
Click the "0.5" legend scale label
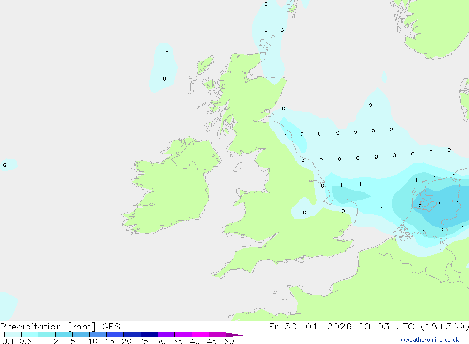click(25, 341)
